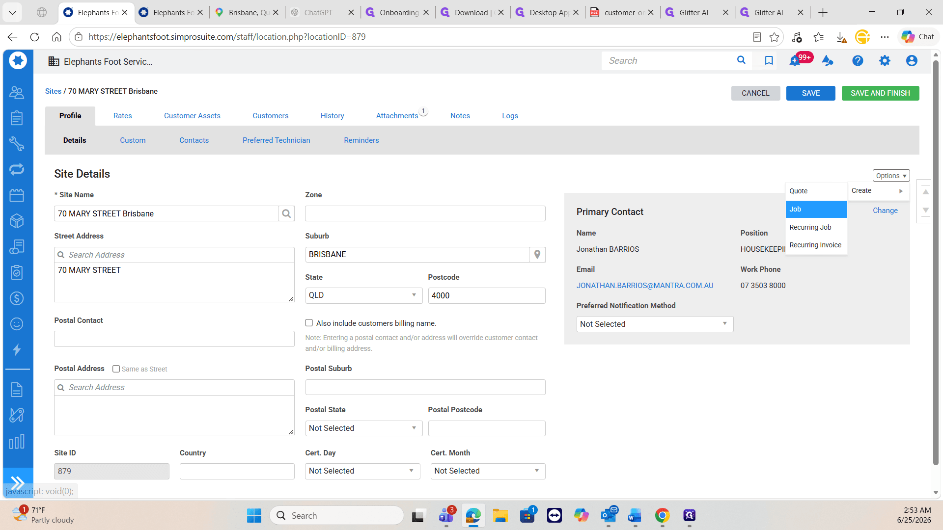Open Chrome from the taskbar
The height and width of the screenshot is (530, 943).
pos(662,516)
